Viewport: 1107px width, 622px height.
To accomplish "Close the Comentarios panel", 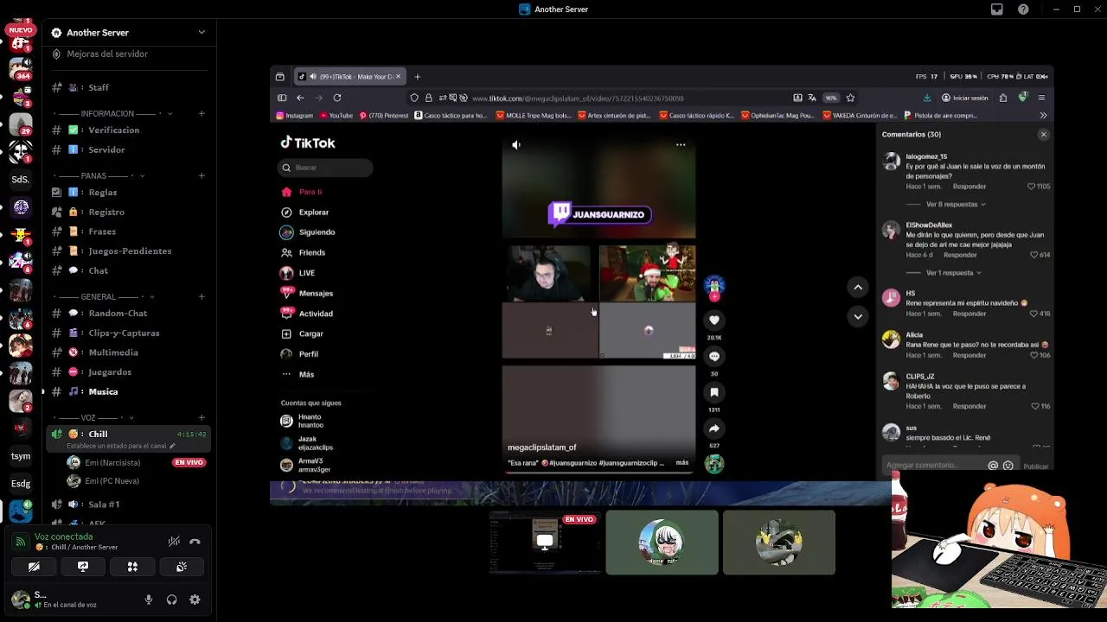I will (x=1044, y=135).
